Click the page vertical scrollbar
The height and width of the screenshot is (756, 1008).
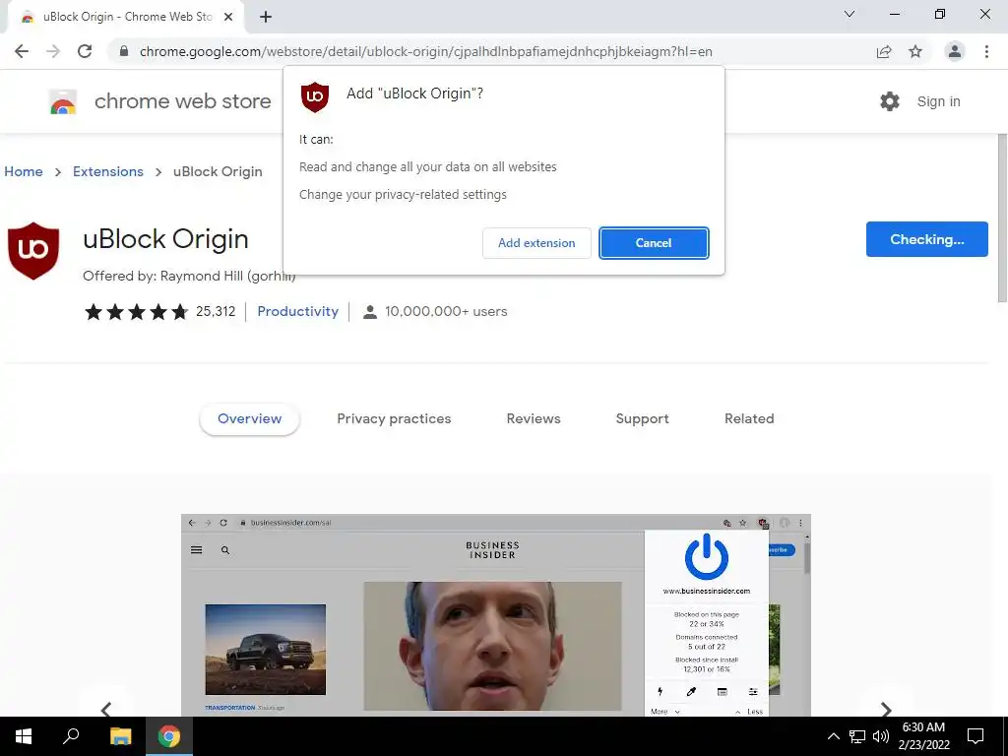click(1001, 218)
